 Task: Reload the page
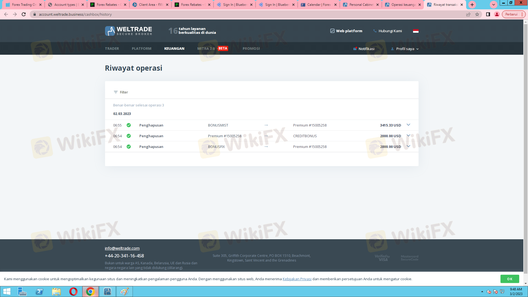tap(24, 14)
